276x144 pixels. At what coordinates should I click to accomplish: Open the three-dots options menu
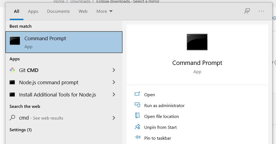pos(261,11)
